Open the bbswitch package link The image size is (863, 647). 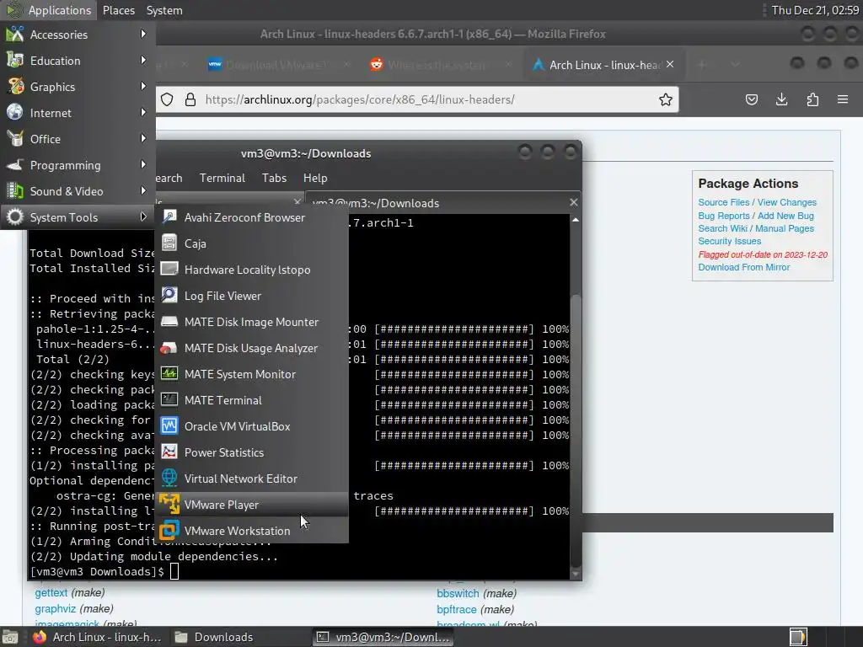[458, 594]
